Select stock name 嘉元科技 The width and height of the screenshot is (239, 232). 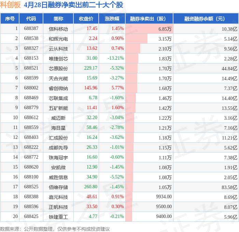click(58, 197)
